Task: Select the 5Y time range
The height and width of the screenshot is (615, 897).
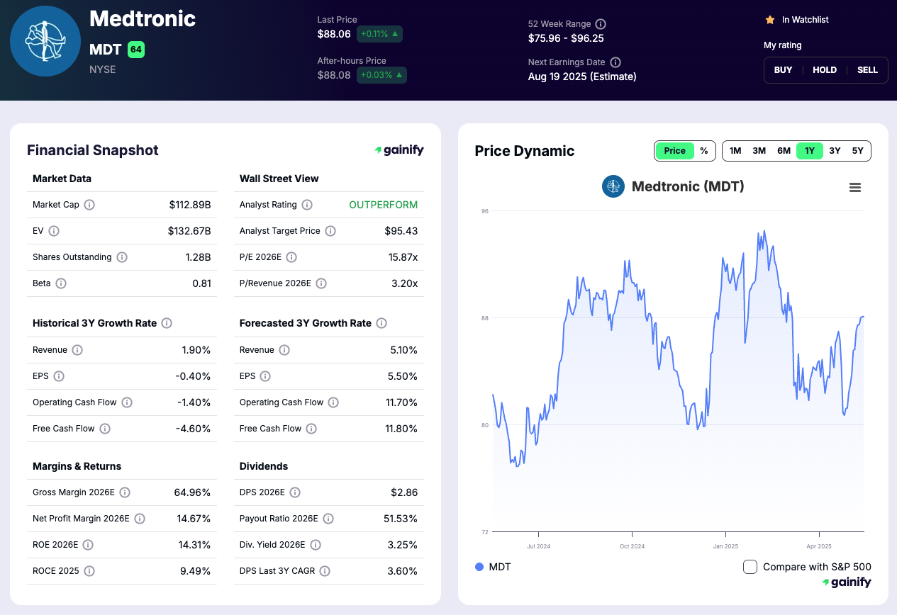Action: (x=858, y=151)
